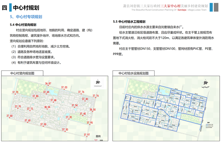The image size is (223, 158).
Task: Click the 5、中心村专项规划 section title
Action: coord(26,17)
